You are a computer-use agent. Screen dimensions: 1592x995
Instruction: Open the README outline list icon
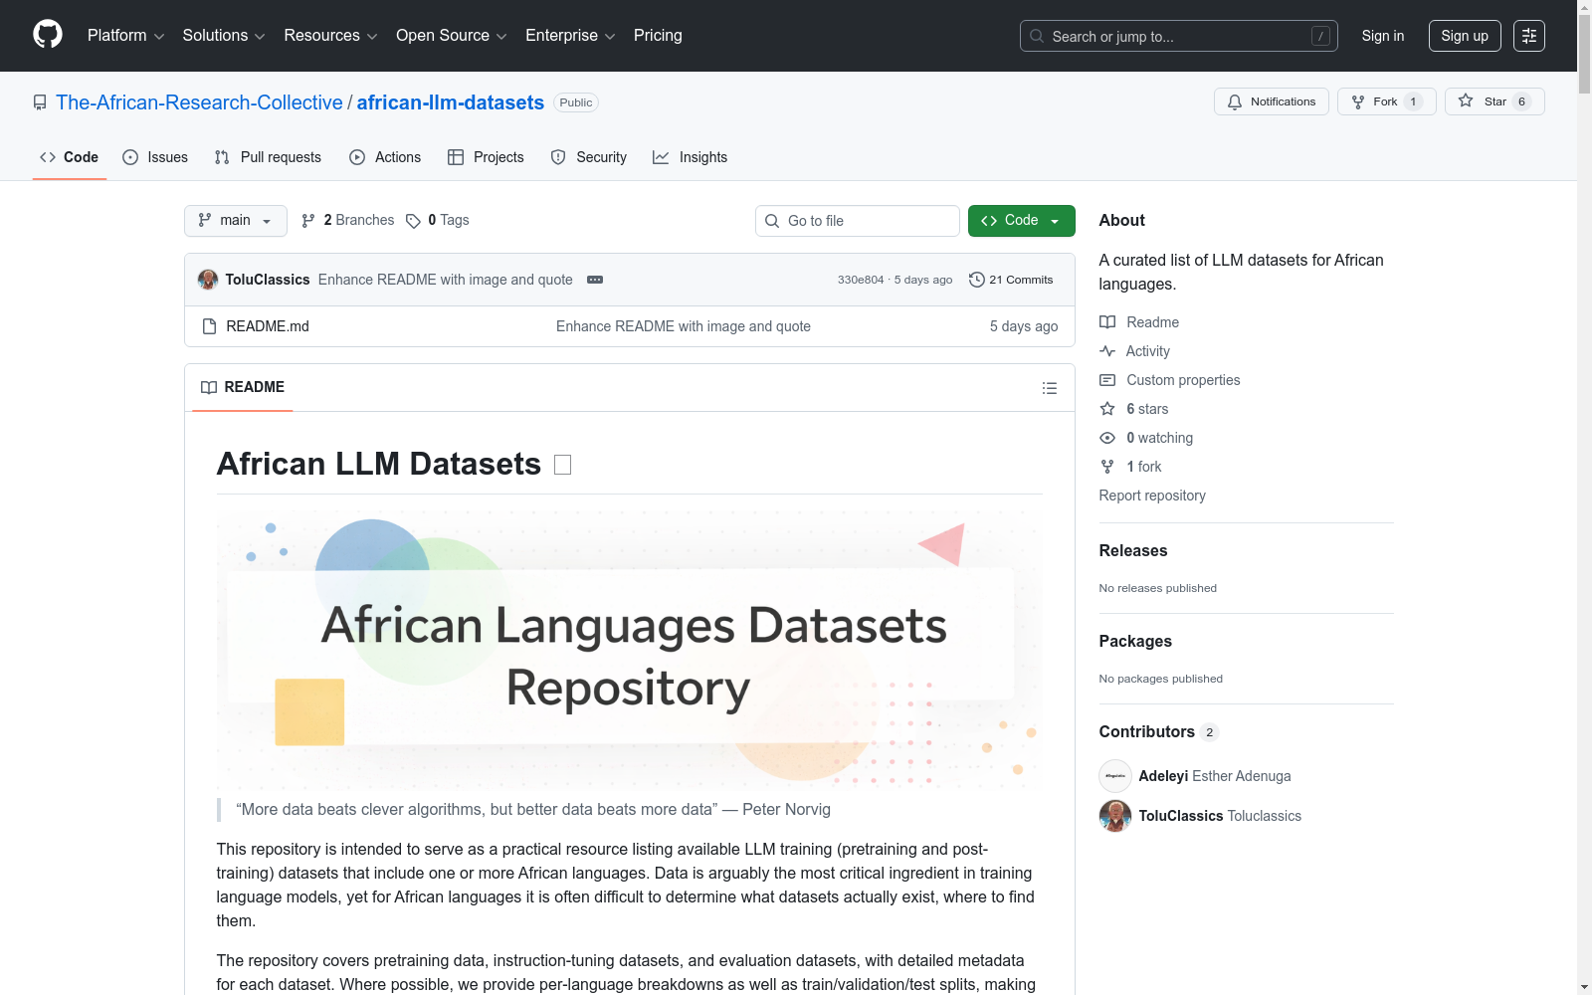click(x=1049, y=388)
